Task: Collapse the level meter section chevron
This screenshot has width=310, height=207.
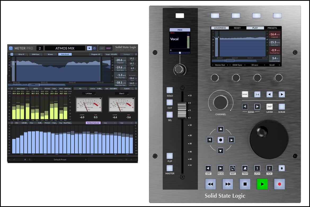Action: [9, 89]
